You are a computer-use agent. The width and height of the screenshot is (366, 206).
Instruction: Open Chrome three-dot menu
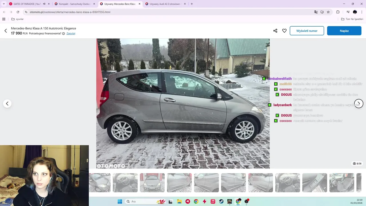(x=362, y=12)
